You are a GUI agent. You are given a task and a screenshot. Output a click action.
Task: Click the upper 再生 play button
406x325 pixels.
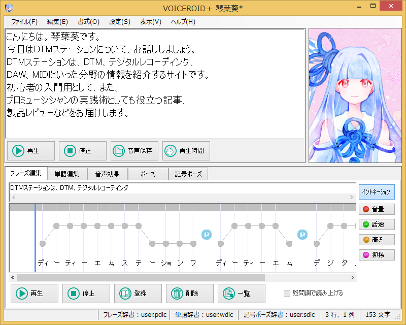(31, 151)
